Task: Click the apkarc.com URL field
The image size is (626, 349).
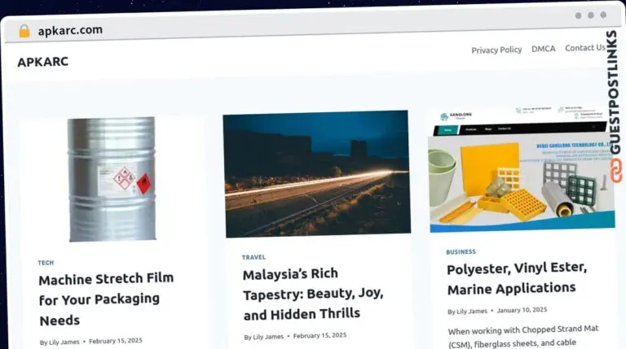Action: pos(70,30)
